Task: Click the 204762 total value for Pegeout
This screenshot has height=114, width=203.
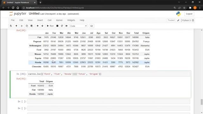Action: tap(135, 41)
